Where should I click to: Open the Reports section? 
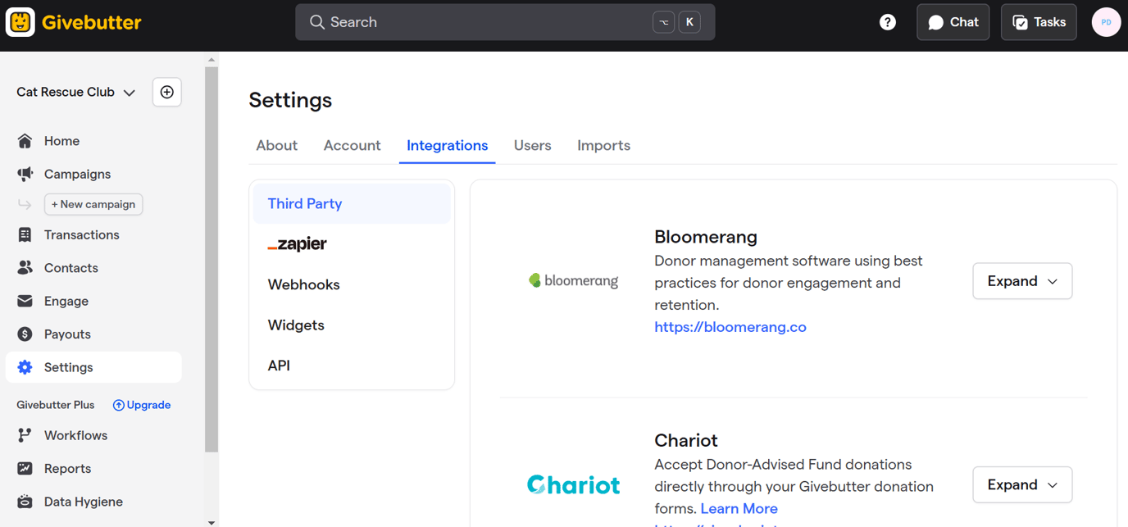click(x=67, y=469)
